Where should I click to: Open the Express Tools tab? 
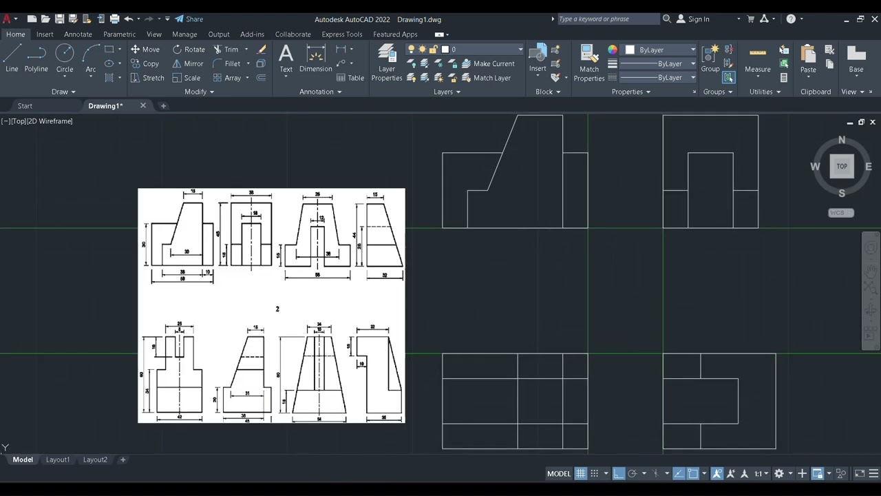(x=341, y=34)
